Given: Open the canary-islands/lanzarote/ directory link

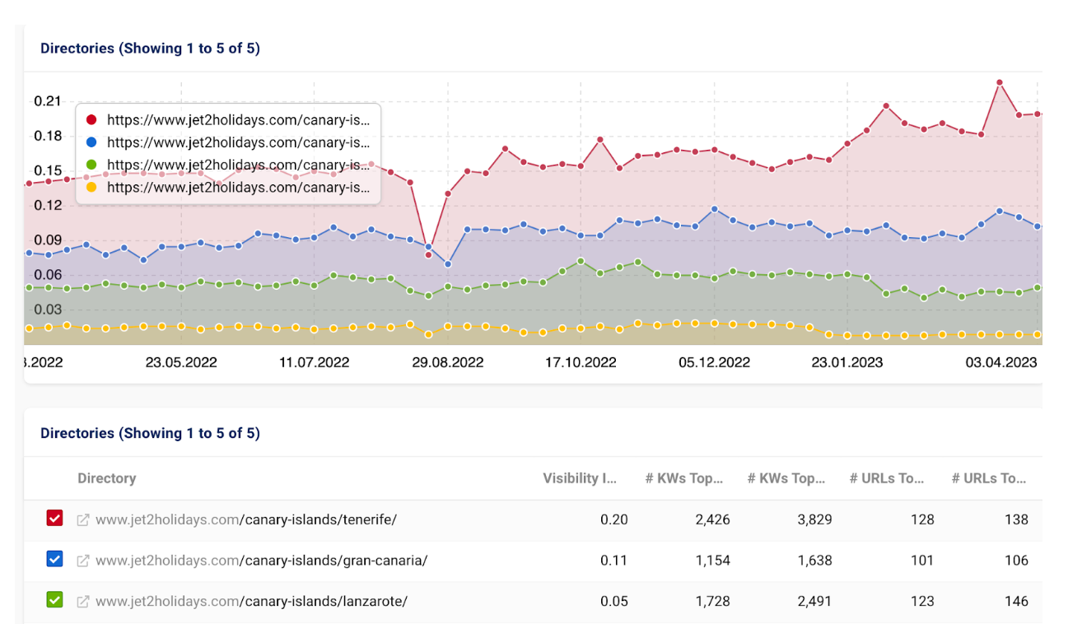Looking at the screenshot, I should 252,601.
